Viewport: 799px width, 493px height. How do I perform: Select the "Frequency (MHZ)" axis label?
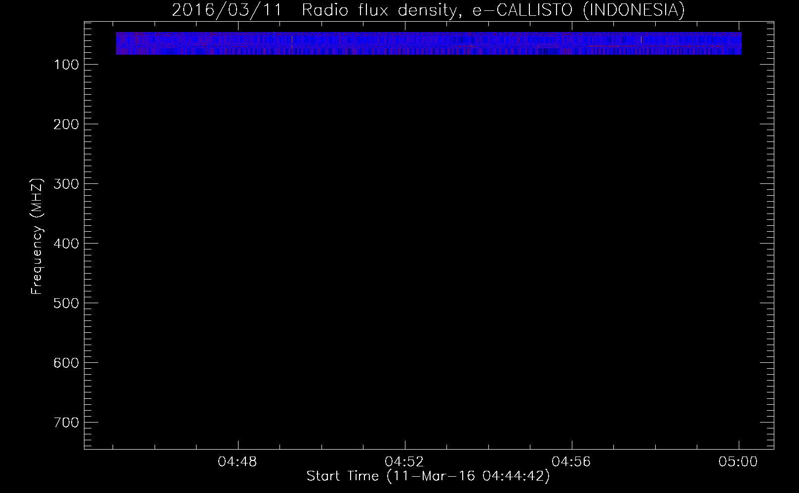tap(37, 237)
